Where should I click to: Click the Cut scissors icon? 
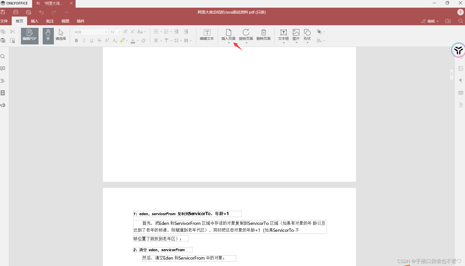[13, 32]
